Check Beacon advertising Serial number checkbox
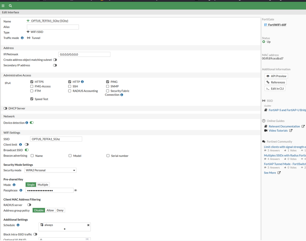Viewport: 306px width, 241px height. coord(108,156)
